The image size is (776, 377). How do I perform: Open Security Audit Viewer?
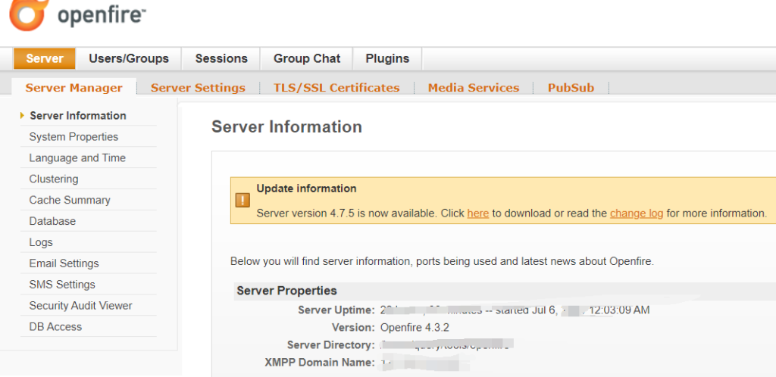[x=80, y=306]
